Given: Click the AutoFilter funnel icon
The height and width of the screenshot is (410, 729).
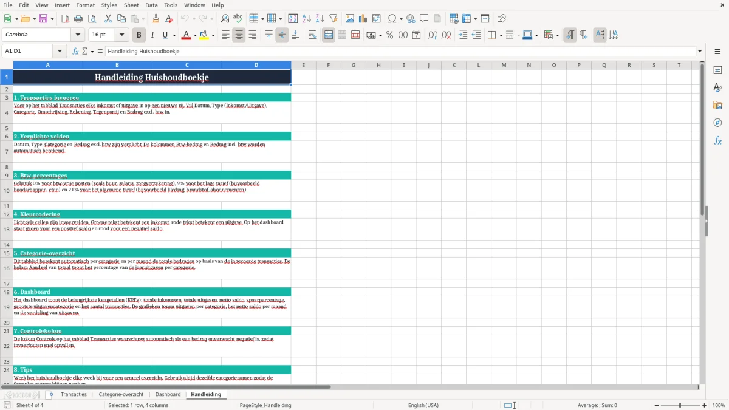Looking at the screenshot, I should point(334,19).
